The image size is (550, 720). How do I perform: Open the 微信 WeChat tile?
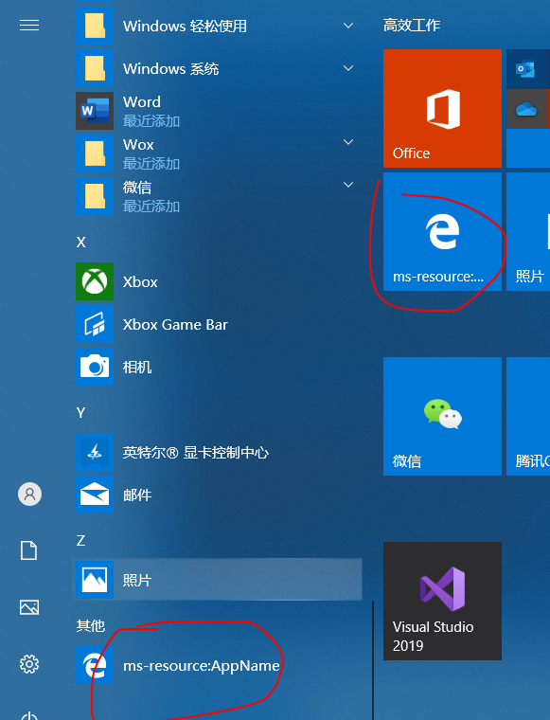442,417
